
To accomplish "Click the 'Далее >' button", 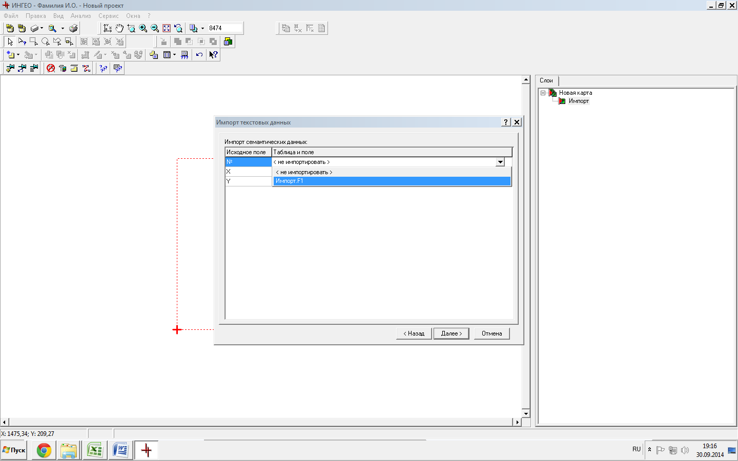I will [x=452, y=333].
